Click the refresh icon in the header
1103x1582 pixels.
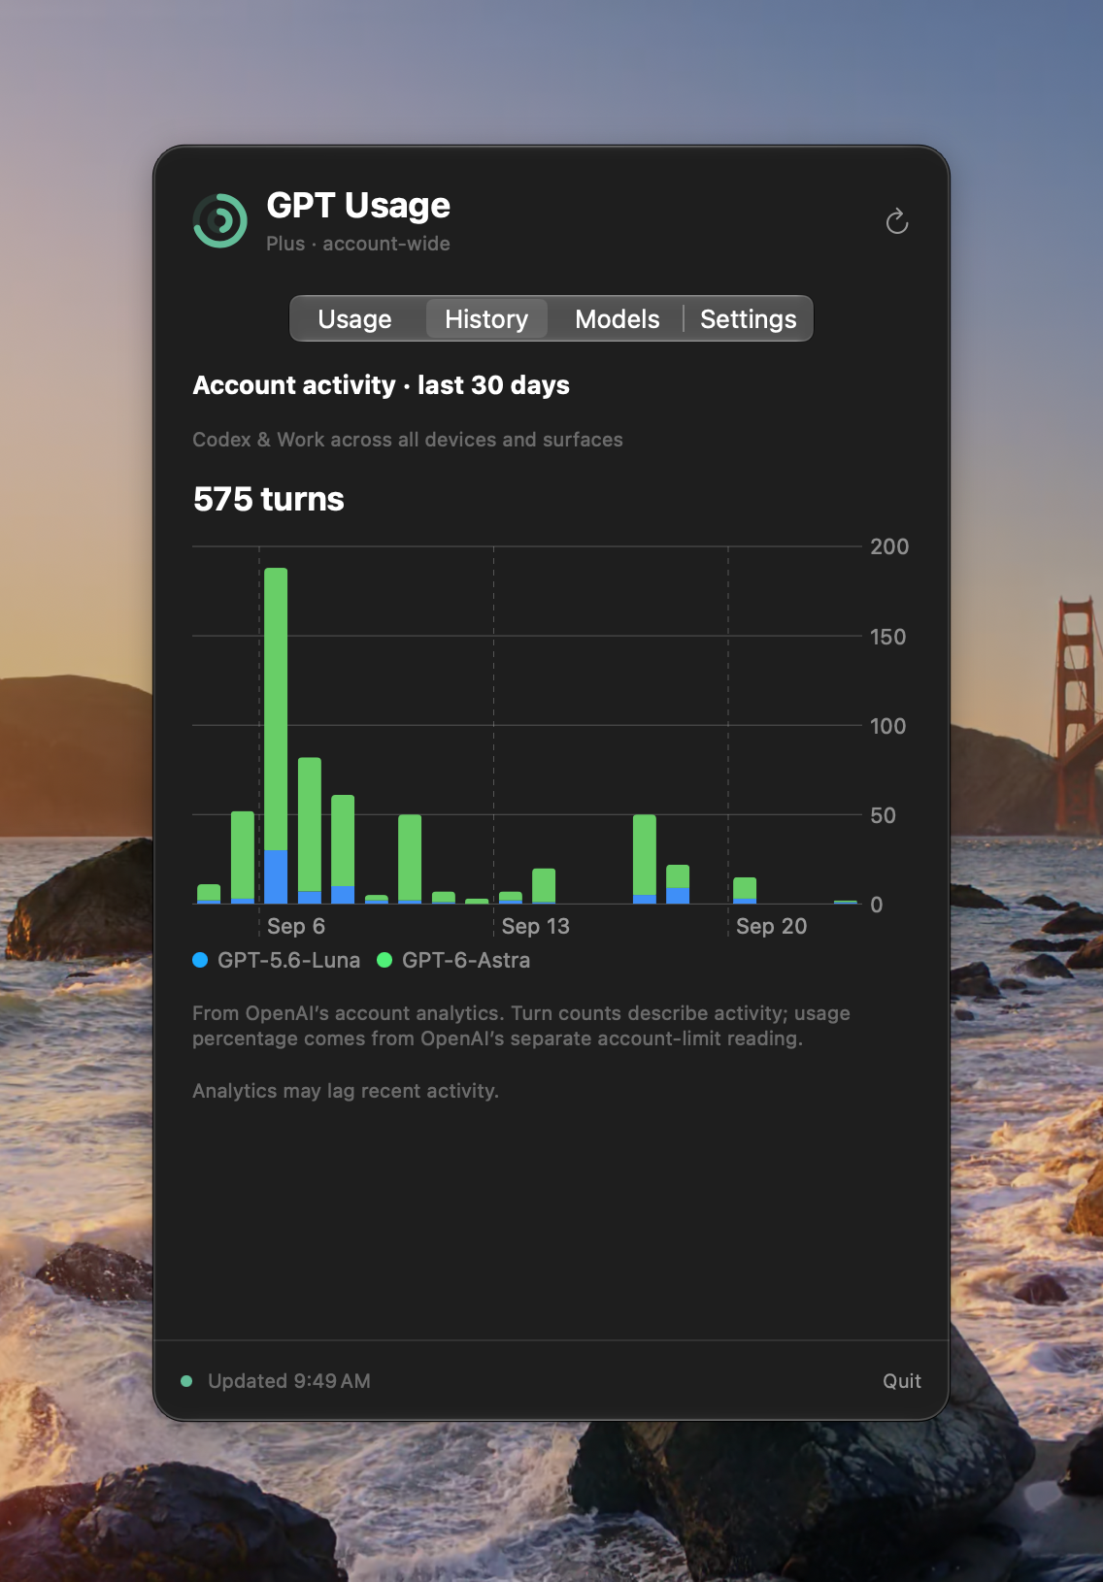pyautogui.click(x=897, y=221)
